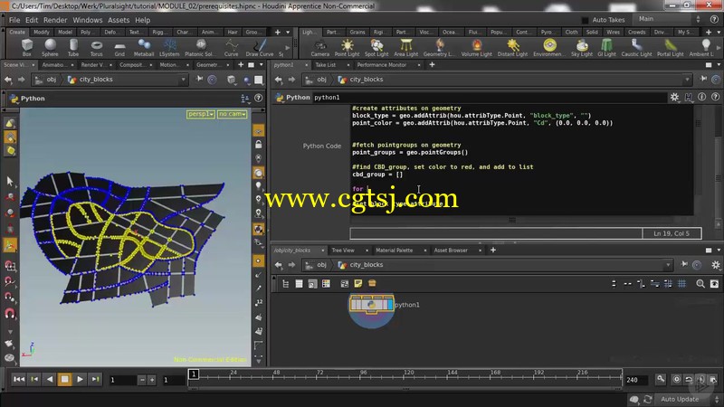Click Play forward button
Screen dimensions: 724x407
(x=80, y=379)
